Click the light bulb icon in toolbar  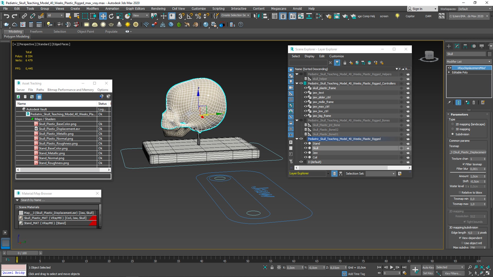(397, 16)
